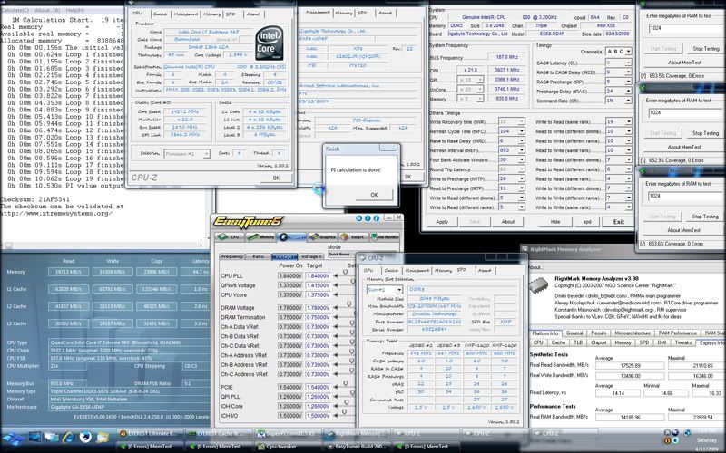Image resolution: width=726 pixels, height=453 pixels.
Task: Click the left arrow next to CPU PLL target
Action: 336,276
